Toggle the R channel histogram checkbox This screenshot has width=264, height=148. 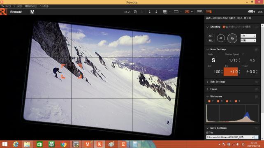(x=218, y=101)
